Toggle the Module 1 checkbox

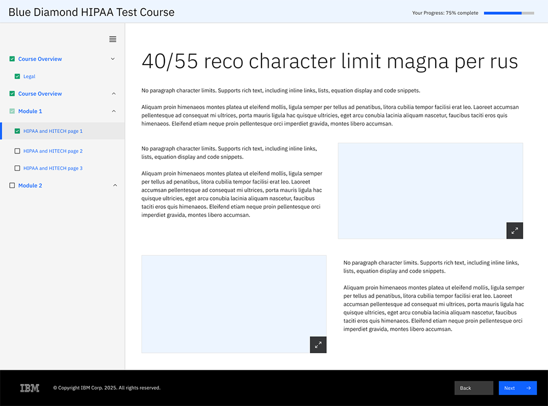[x=12, y=111]
